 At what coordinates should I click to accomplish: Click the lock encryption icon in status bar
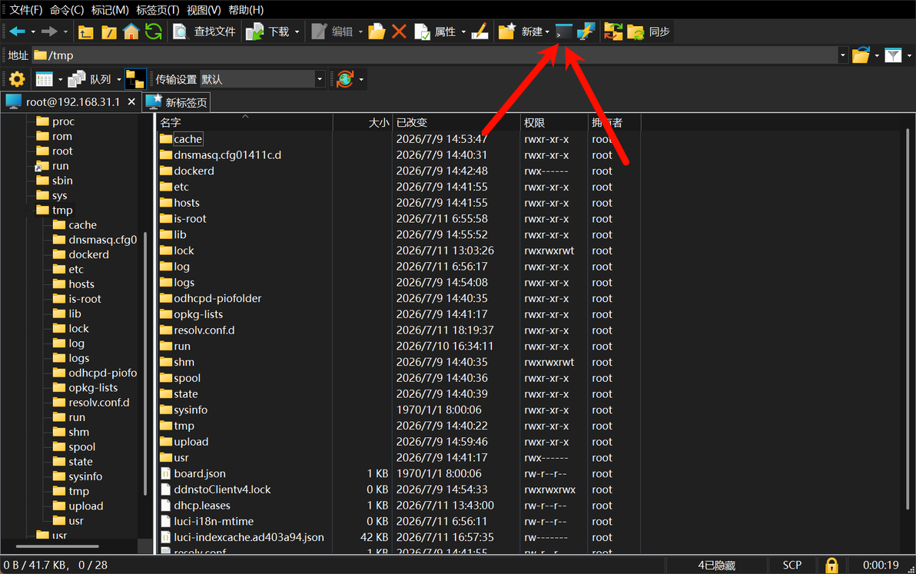[831, 566]
